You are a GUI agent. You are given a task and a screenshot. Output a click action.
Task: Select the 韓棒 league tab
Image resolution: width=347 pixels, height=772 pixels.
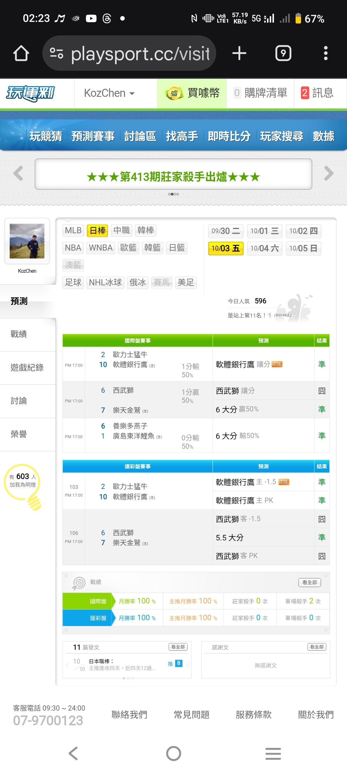tap(146, 230)
